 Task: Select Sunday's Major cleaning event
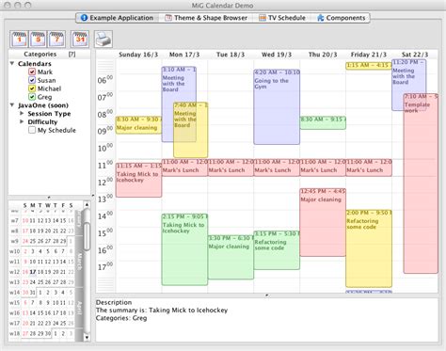138,125
